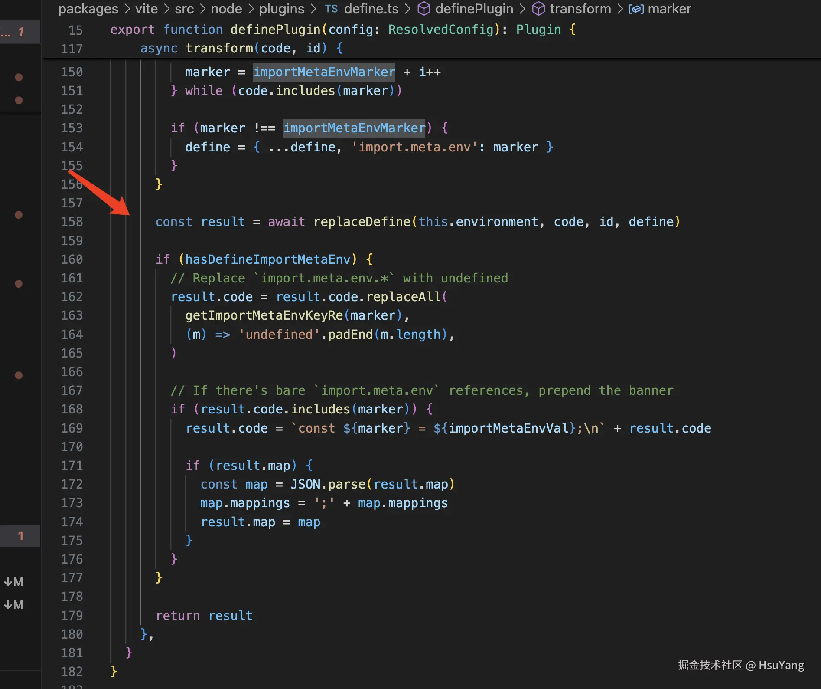Select line number 158 in the gutter

(x=72, y=222)
